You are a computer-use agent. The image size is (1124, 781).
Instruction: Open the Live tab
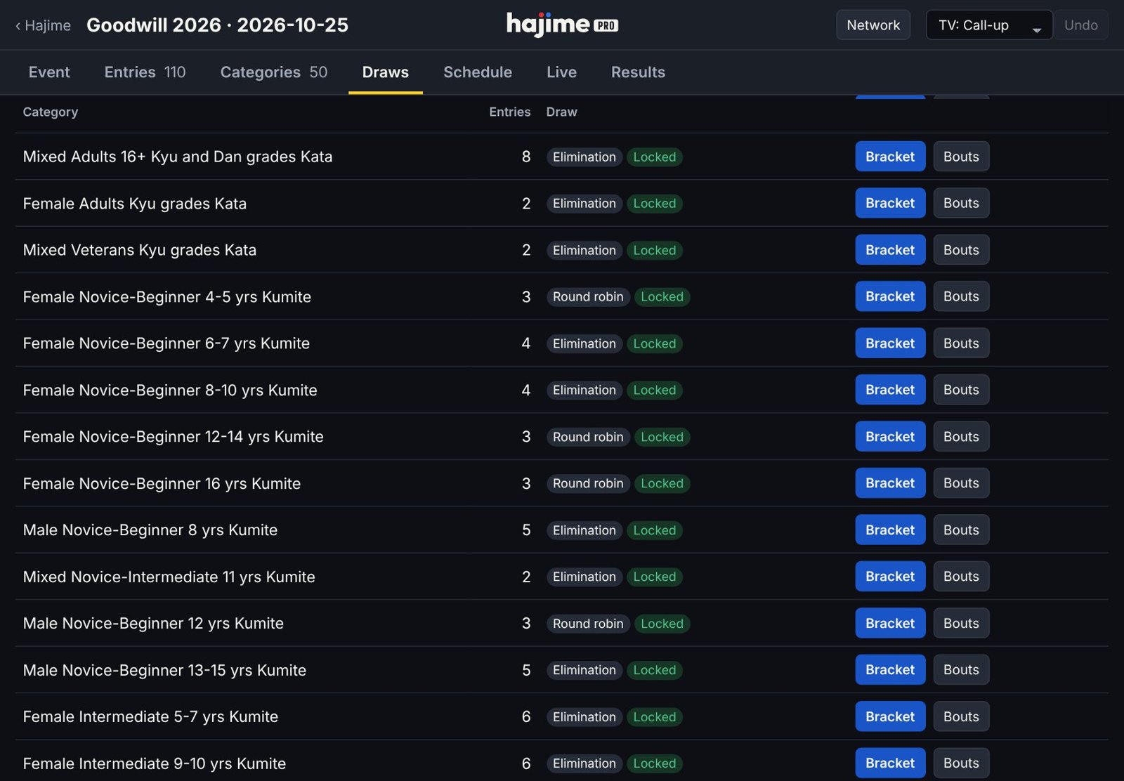click(561, 72)
